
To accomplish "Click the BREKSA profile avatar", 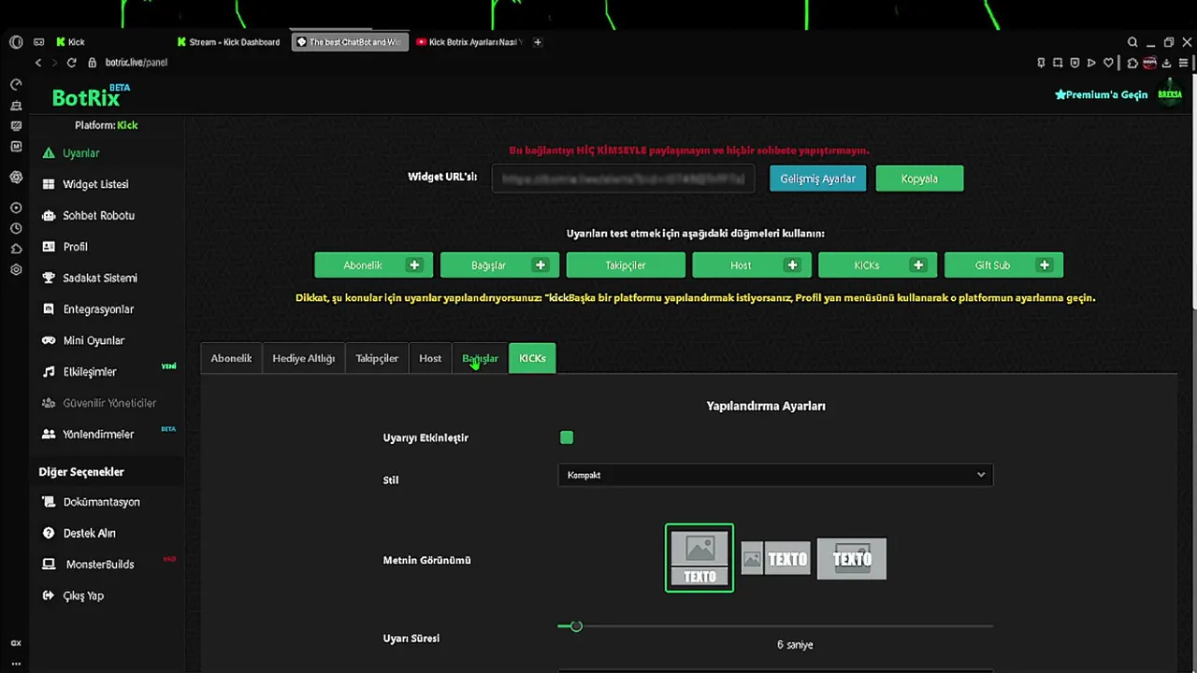I will 1170,94.
